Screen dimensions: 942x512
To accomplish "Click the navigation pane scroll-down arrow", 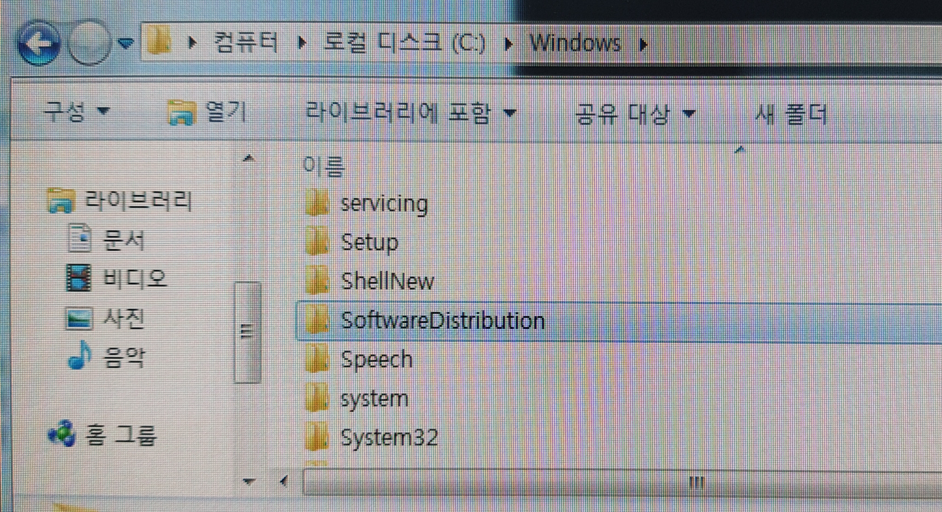I will (249, 481).
